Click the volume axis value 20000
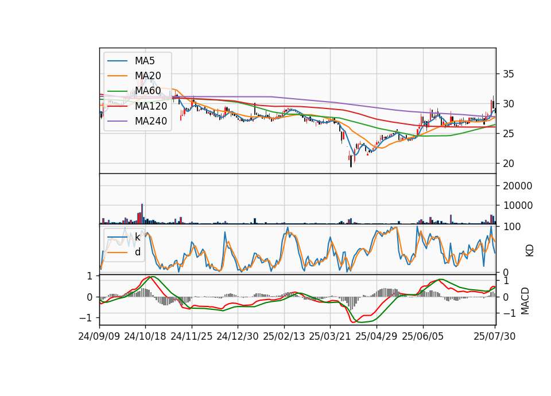 pos(518,186)
